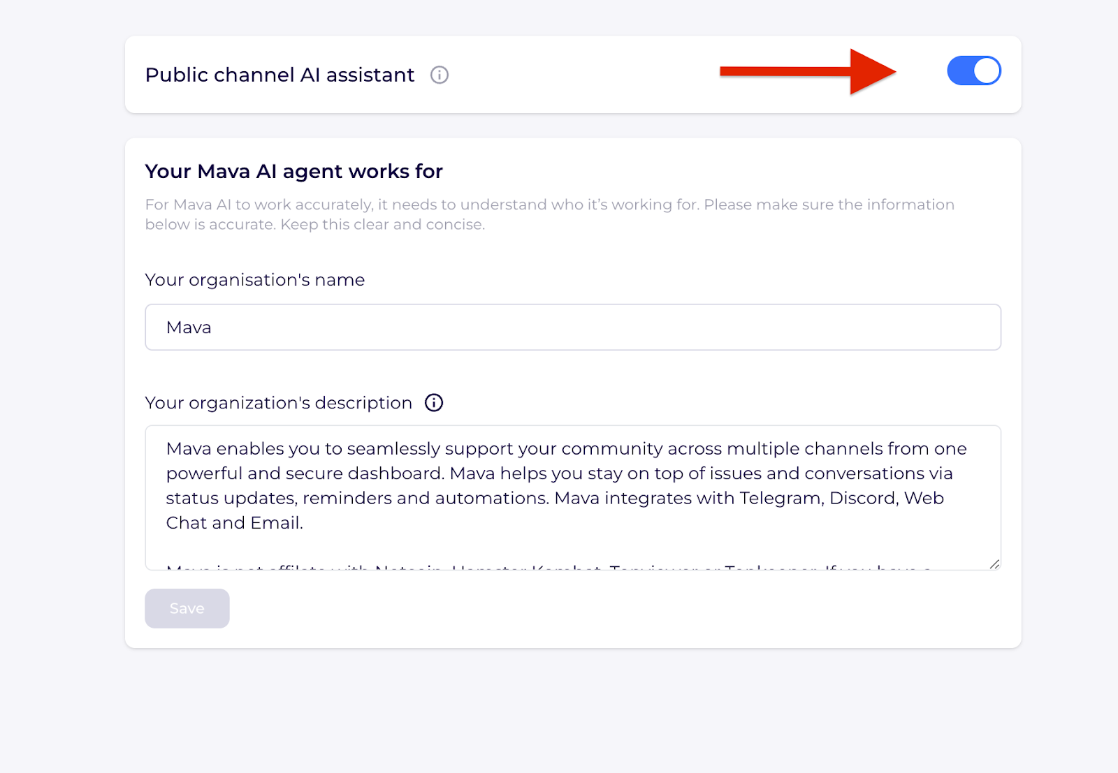This screenshot has width=1118, height=773.
Task: Toggle the Public channel AI assistant switch
Action: pyautogui.click(x=973, y=71)
